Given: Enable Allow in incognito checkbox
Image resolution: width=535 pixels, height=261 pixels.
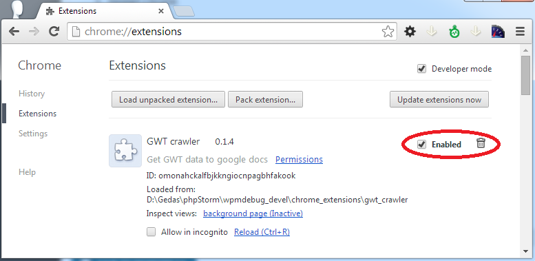Looking at the screenshot, I should coord(151,232).
